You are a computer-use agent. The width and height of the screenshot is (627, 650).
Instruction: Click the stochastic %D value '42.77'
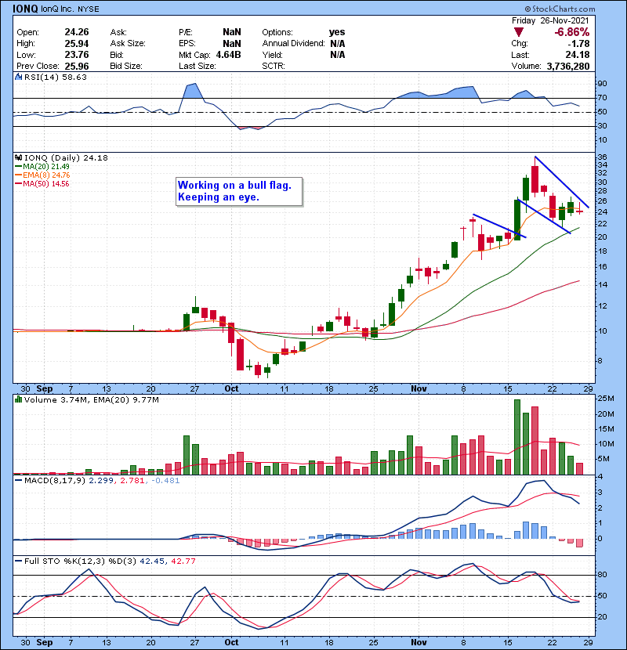[183, 562]
